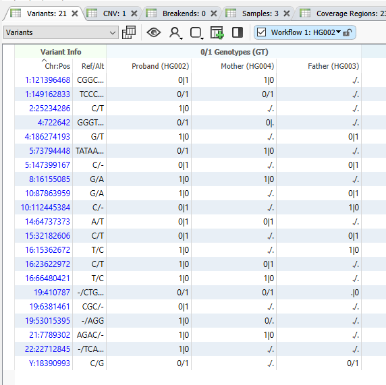Switch to the CNV: 1 tab
386x385 pixels.
[x=114, y=13]
